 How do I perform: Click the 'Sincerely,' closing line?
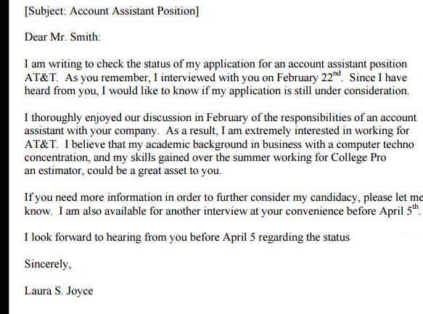(x=48, y=264)
